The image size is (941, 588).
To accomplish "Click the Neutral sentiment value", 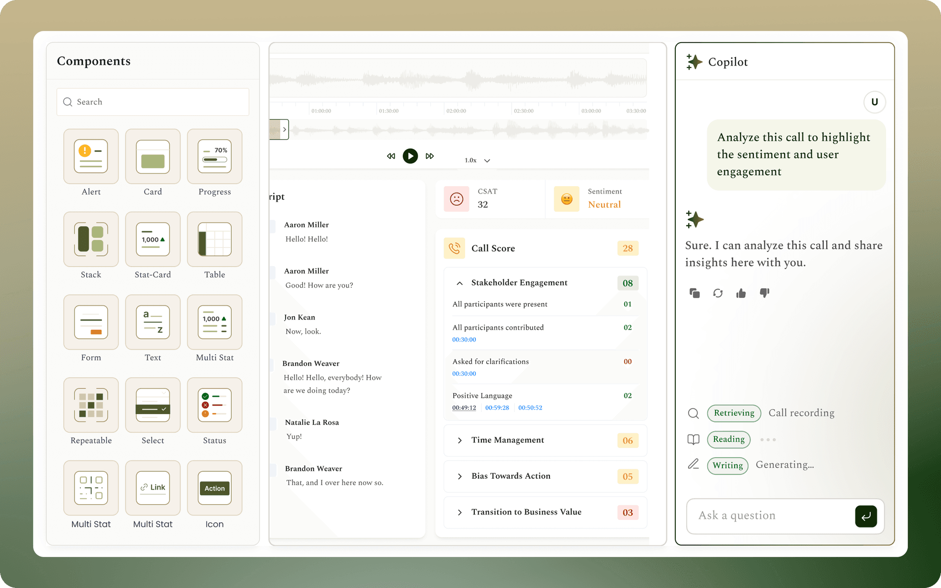I will 604,205.
